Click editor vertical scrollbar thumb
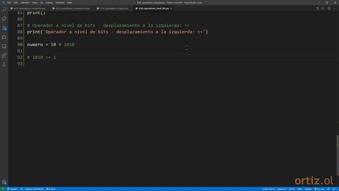Image resolution: width=339 pixels, height=191 pixels. coord(337,155)
